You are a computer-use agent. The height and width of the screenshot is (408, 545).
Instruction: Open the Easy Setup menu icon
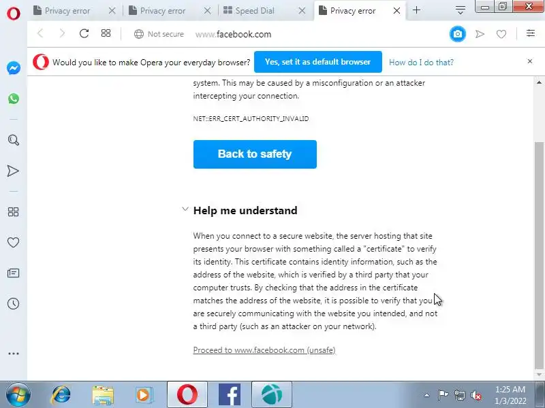(x=531, y=33)
